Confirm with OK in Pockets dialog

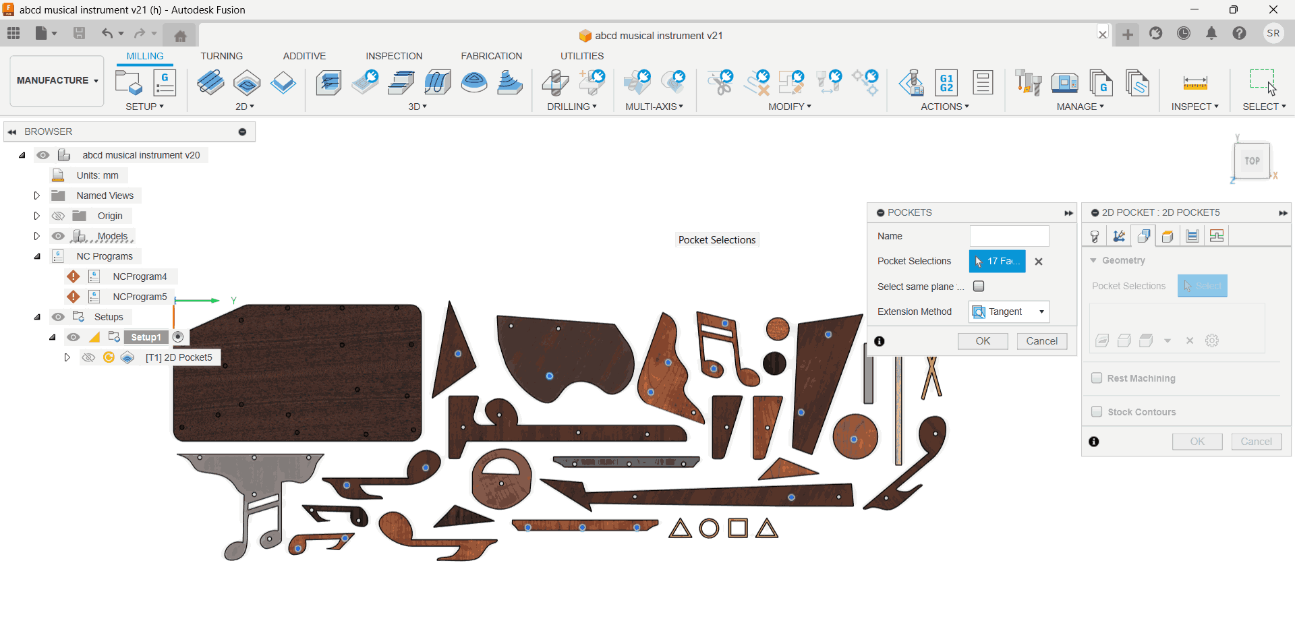coord(983,341)
